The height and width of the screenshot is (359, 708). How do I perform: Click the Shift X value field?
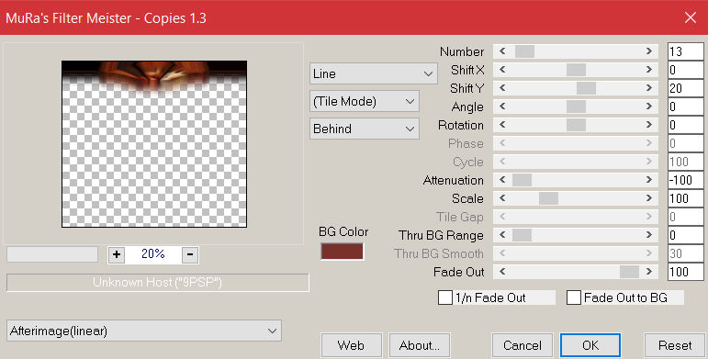point(685,70)
